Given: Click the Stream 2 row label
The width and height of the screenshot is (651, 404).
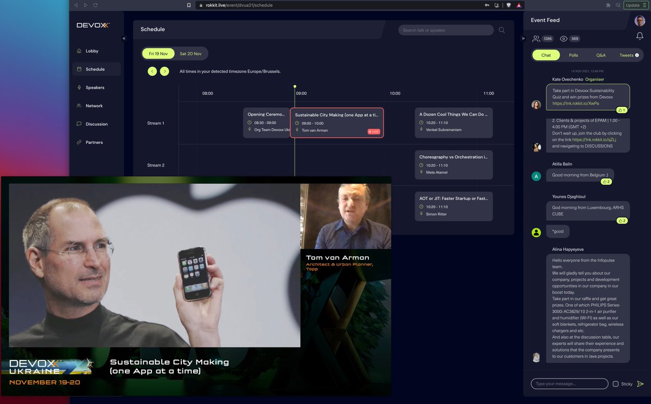Looking at the screenshot, I should [156, 165].
